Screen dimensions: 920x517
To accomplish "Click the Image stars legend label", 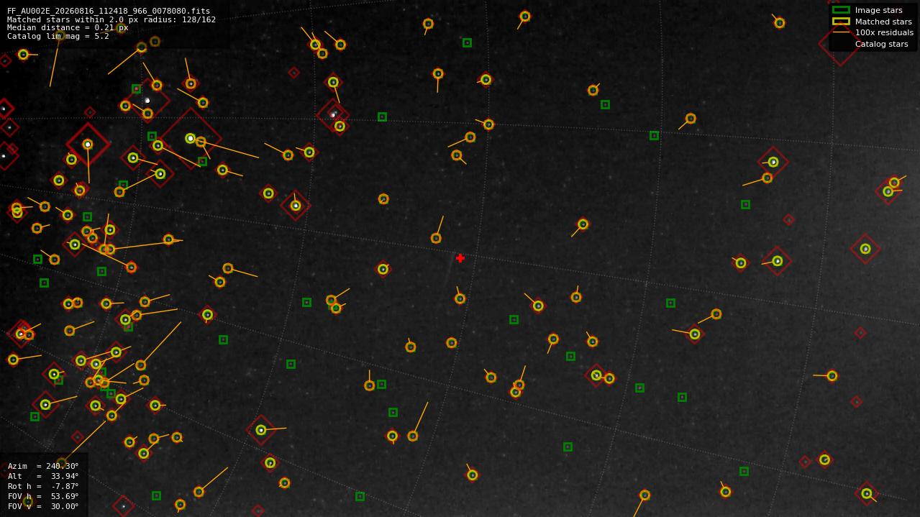I will pos(878,10).
